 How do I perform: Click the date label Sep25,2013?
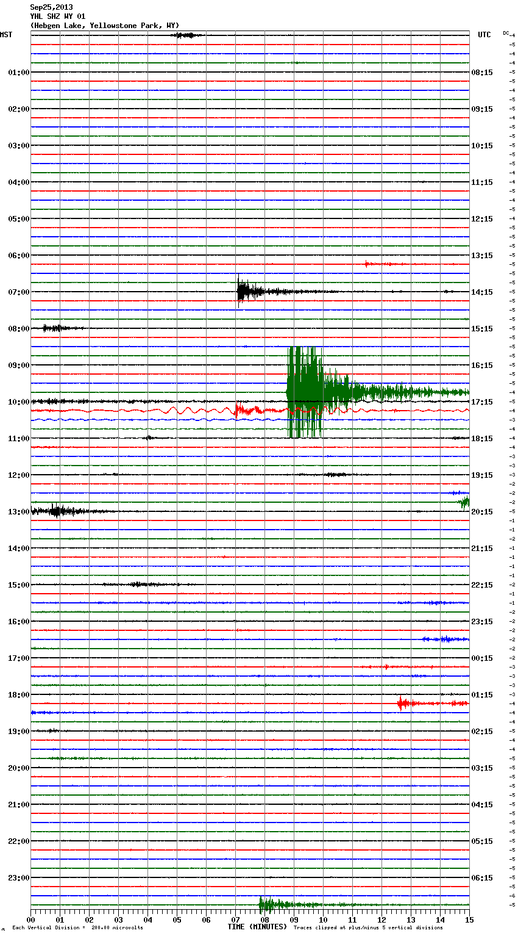tap(51, 7)
